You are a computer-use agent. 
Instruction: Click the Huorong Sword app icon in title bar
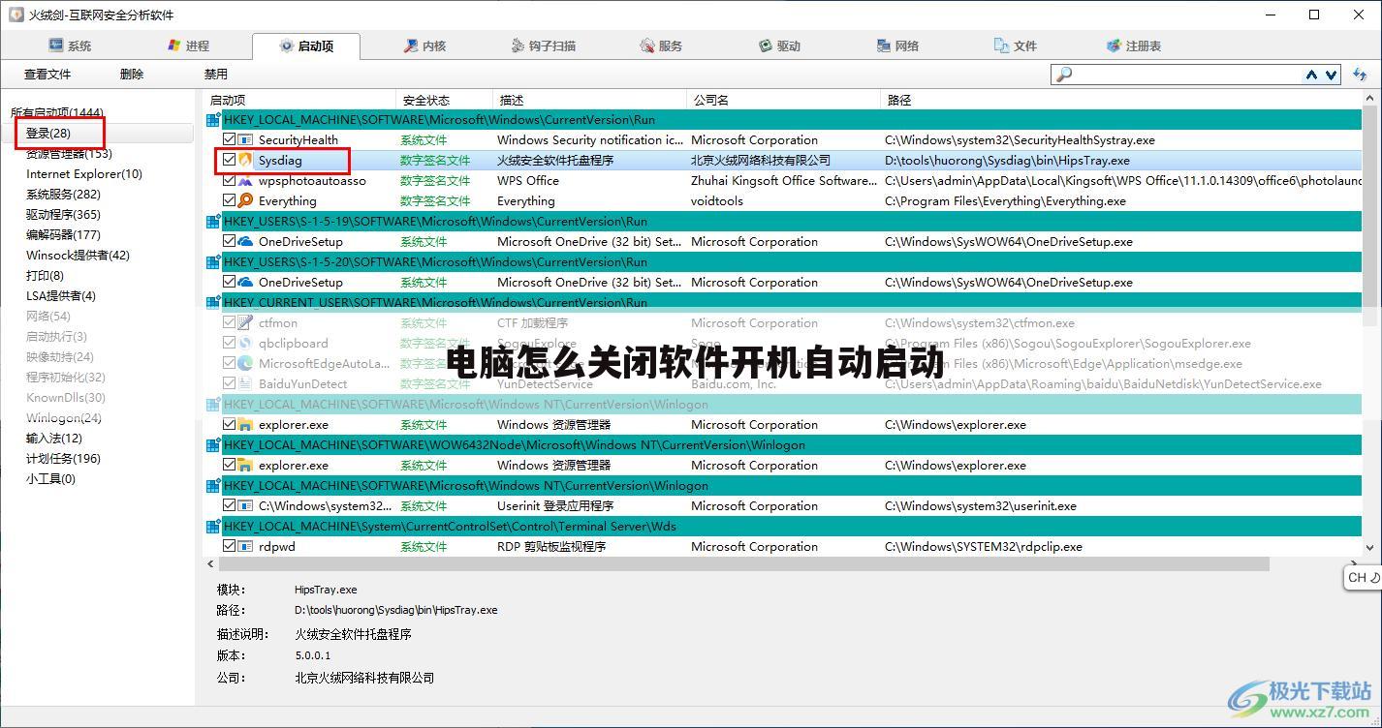click(x=16, y=15)
